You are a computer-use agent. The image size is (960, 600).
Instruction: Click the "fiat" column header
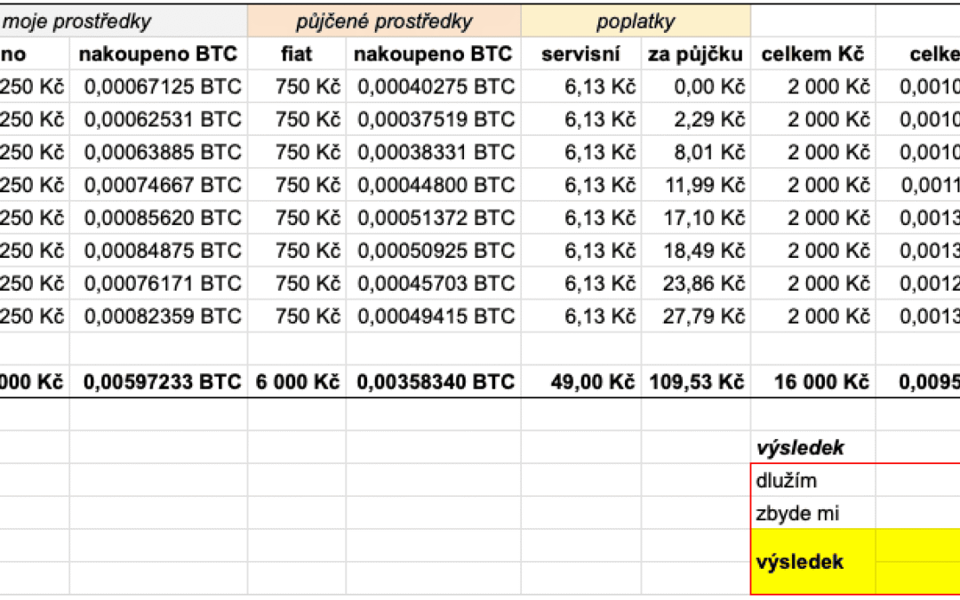tap(296, 54)
